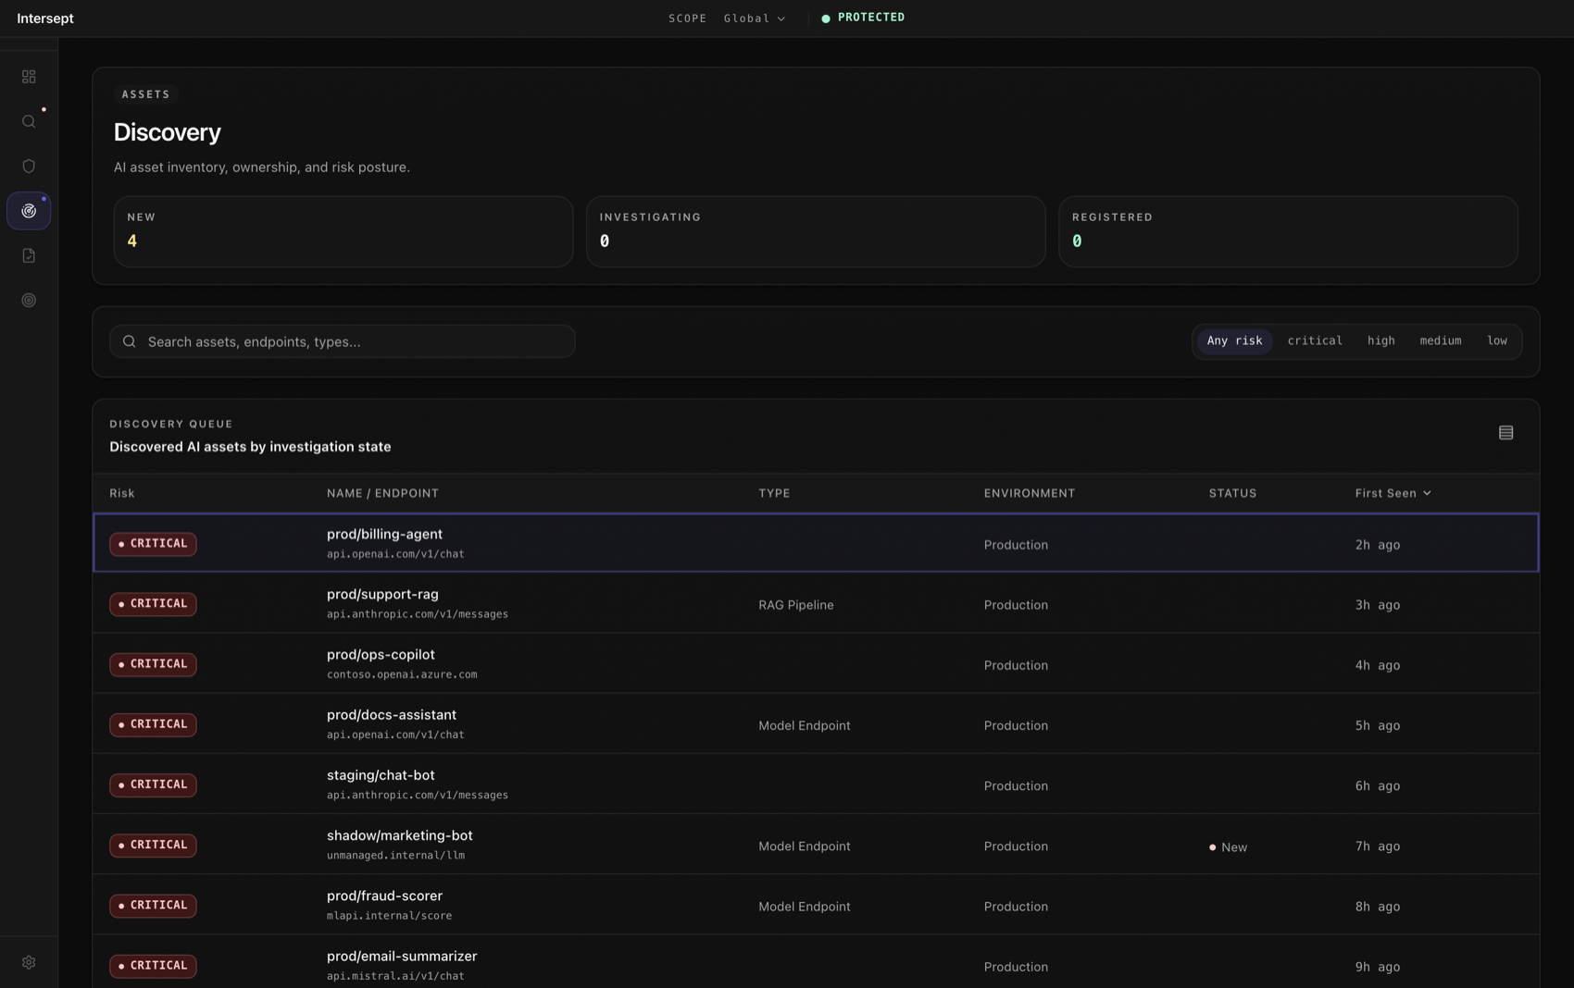Image resolution: width=1574 pixels, height=988 pixels.
Task: Open the document report icon in sidebar
Action: click(x=29, y=255)
